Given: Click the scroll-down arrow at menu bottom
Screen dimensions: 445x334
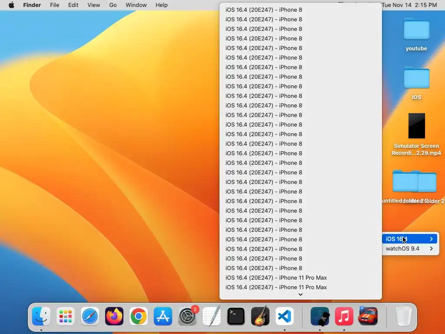Looking at the screenshot, I should 300,294.
